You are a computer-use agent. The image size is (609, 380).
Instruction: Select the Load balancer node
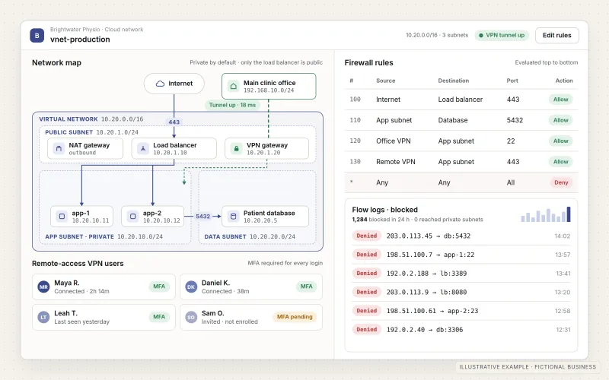174,148
